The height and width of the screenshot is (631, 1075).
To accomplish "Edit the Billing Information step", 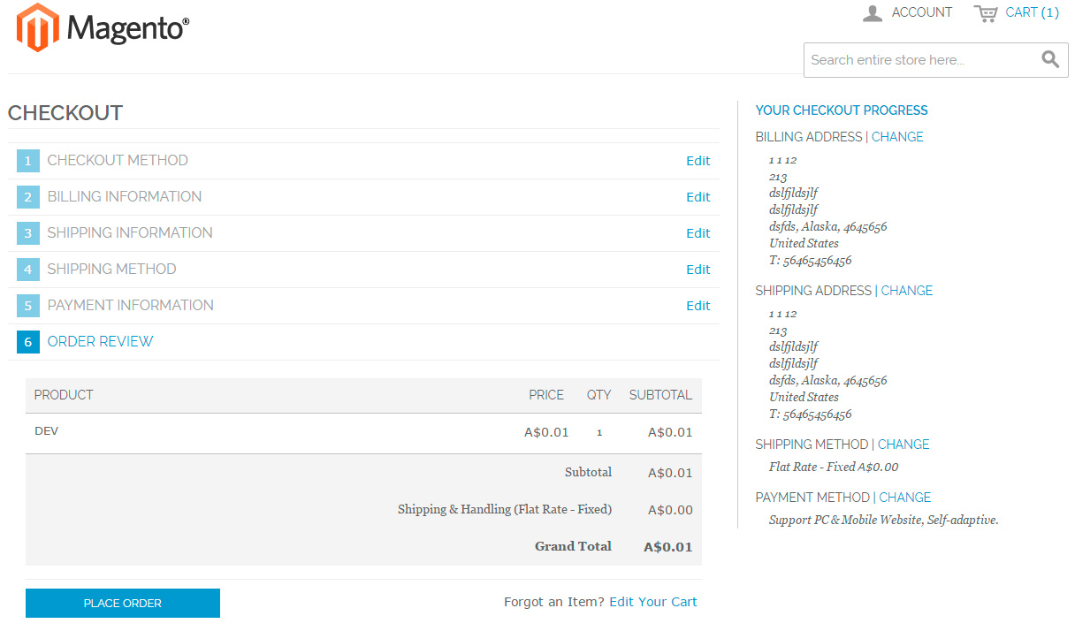I will pyautogui.click(x=698, y=197).
